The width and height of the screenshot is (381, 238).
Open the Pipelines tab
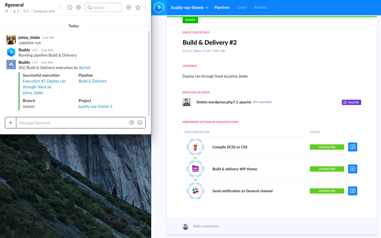[x=222, y=7]
